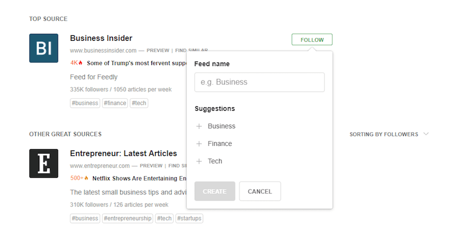
Task: Click the flame icon beside 4K
Action: click(81, 63)
